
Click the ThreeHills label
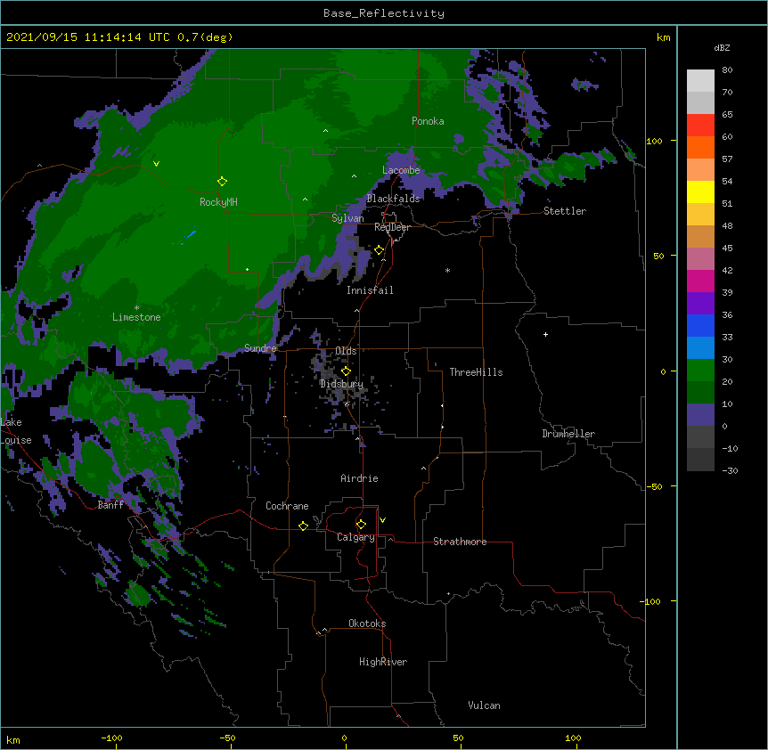point(476,372)
